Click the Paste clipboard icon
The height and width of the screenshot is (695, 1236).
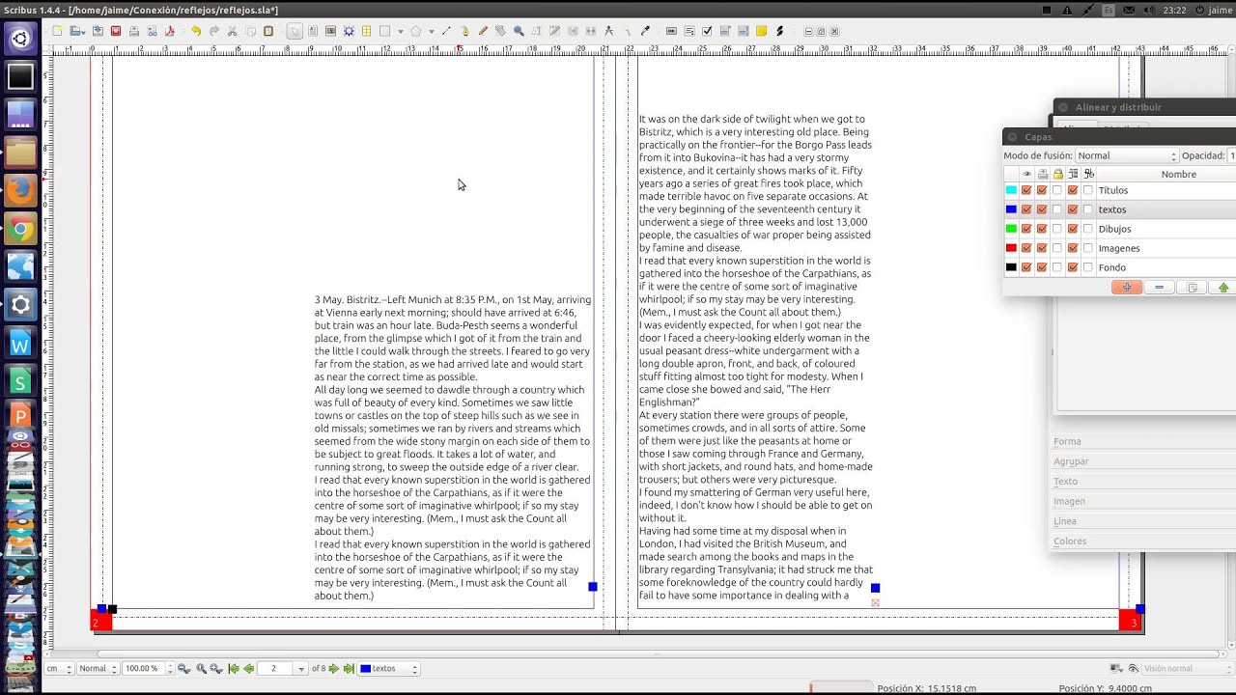click(268, 31)
